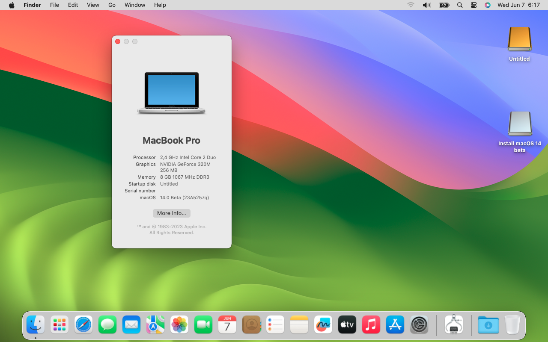Click the startup disk value Untitled

click(x=169, y=184)
